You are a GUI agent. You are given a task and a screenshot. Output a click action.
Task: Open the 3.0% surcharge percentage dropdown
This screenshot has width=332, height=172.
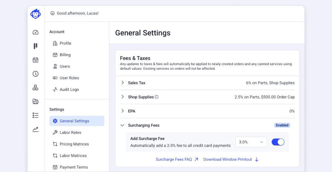pyautogui.click(x=251, y=142)
